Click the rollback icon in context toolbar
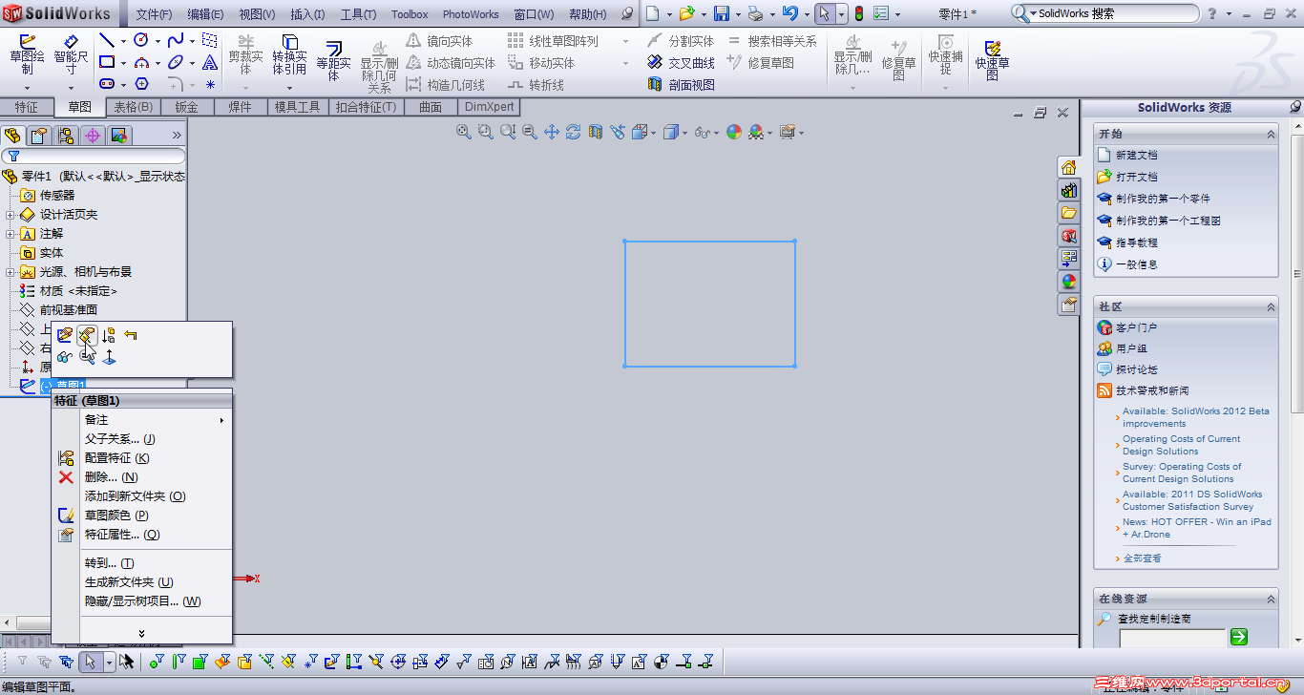Screen dimensions: 1304x695 (x=131, y=335)
